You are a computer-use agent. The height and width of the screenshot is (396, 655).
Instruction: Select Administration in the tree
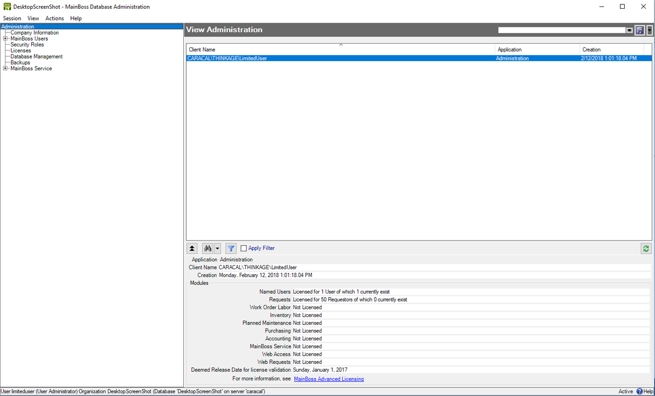tap(18, 26)
